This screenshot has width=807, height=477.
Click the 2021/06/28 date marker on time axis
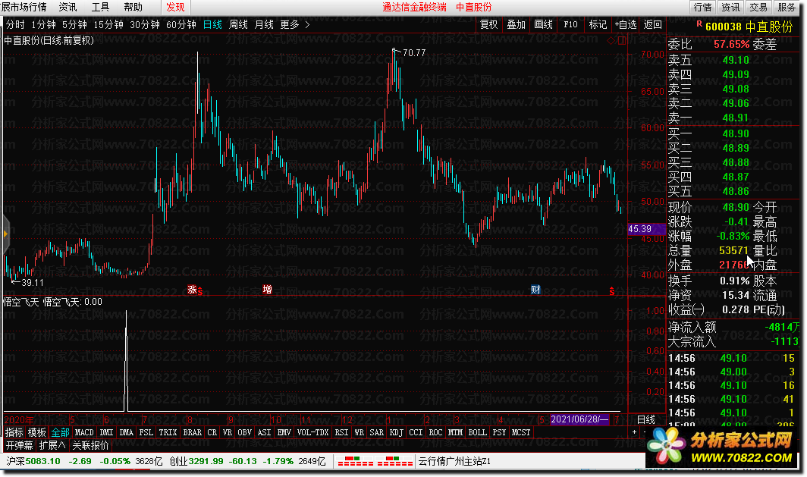(580, 419)
